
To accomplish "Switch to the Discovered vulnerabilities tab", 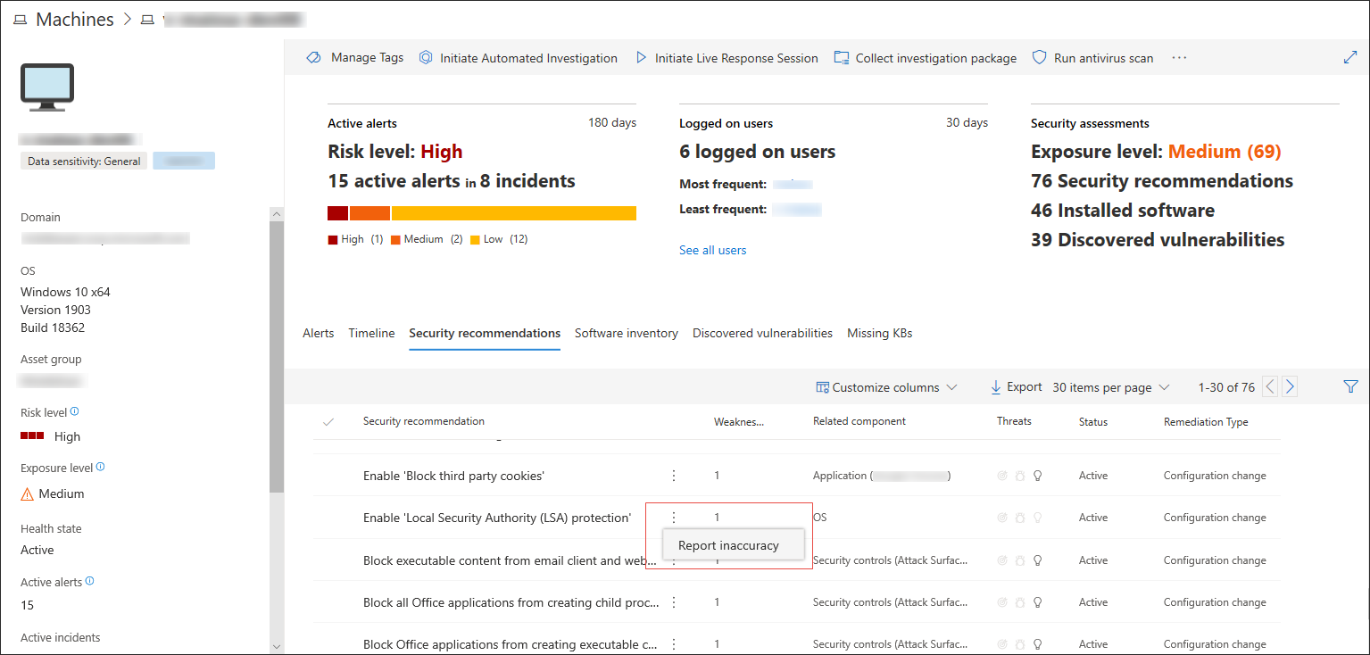I will click(x=762, y=333).
